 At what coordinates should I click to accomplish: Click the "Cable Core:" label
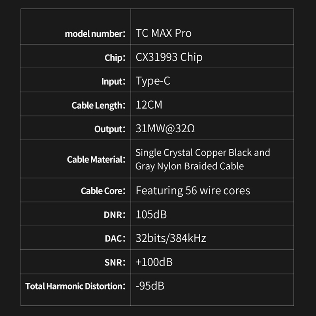(x=103, y=191)
